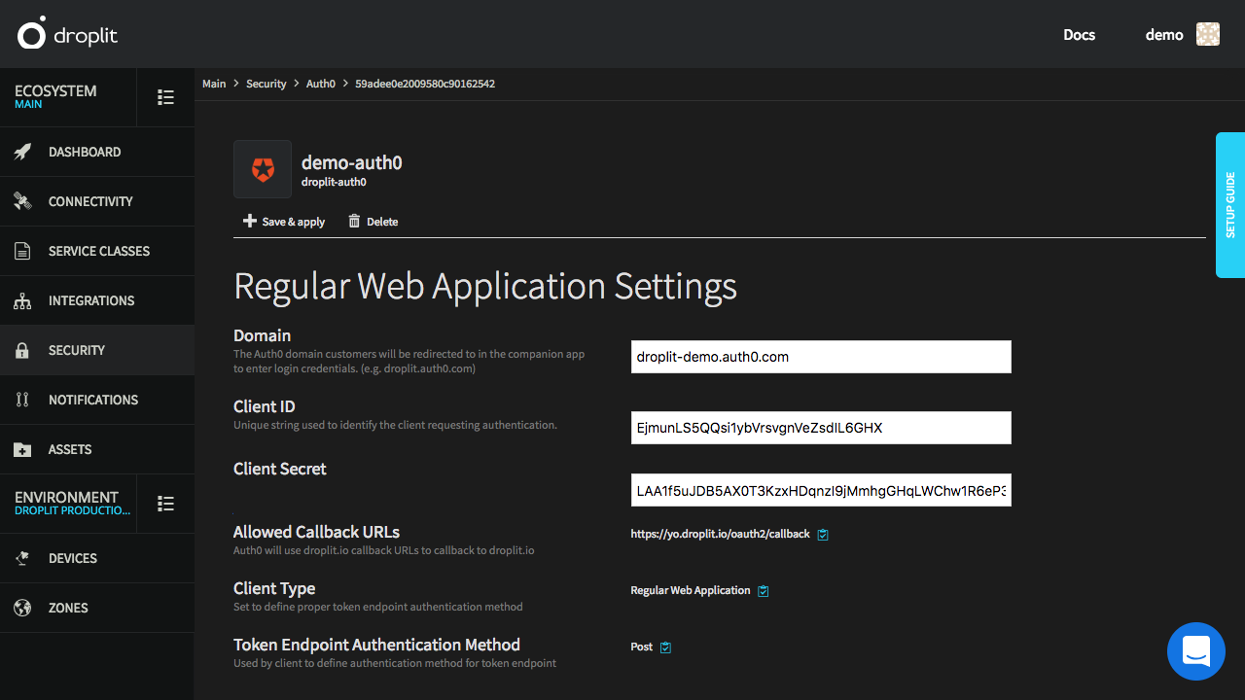This screenshot has height=700, width=1245.
Task: Click the Service Classes document icon
Action: coord(22,251)
